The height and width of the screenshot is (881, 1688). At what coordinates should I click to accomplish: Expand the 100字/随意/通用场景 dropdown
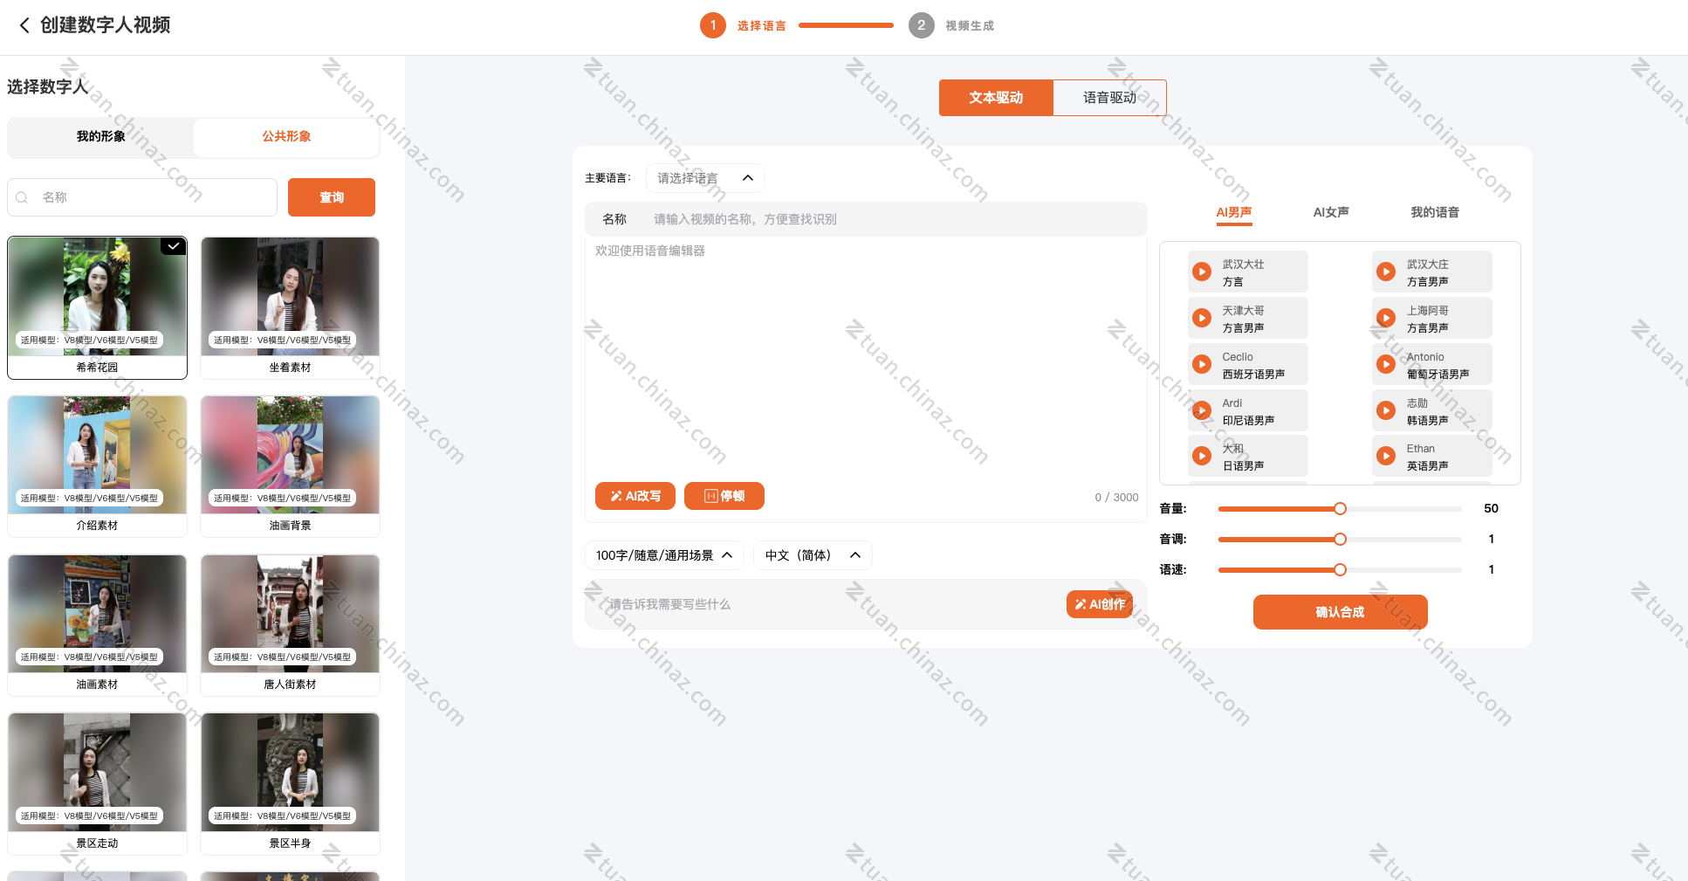pyautogui.click(x=664, y=555)
